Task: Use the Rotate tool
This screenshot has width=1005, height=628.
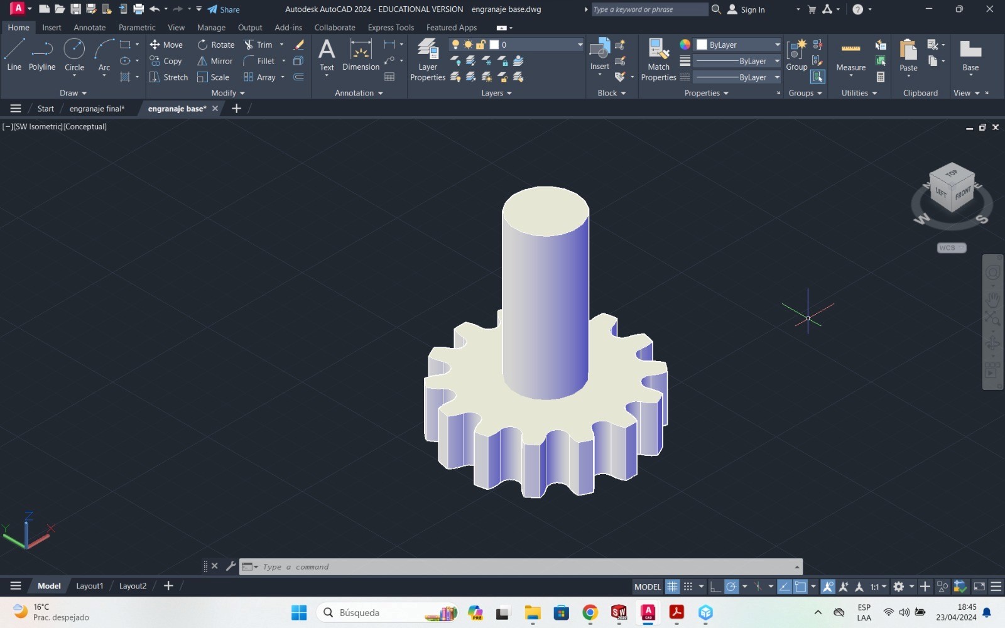Action: pos(215,45)
